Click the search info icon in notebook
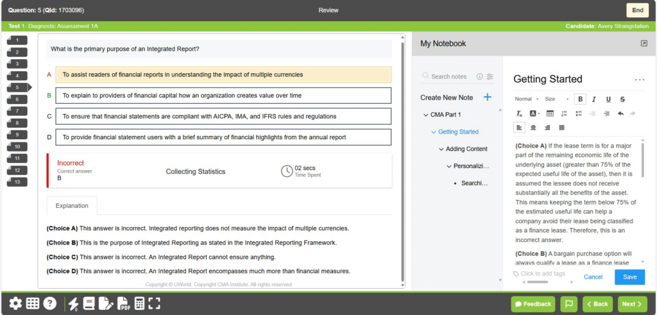This screenshot has height=315, width=657. pyautogui.click(x=480, y=76)
